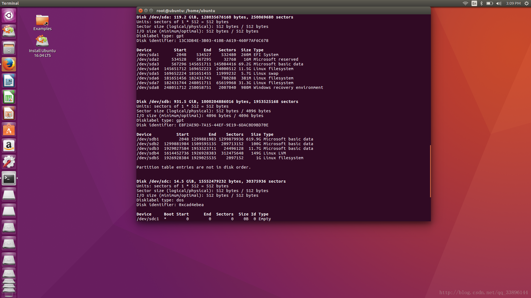Screen dimensions: 531x298
Task: Open the Amazon launcher icon
Action: coord(9,146)
